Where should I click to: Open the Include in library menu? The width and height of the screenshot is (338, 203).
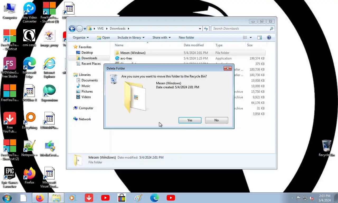(x=131, y=38)
